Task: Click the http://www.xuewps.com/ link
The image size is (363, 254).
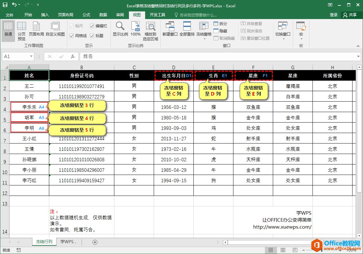Action: [282, 227]
